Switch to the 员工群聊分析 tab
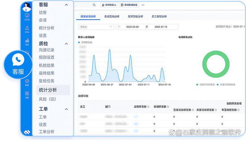 point(159,16)
